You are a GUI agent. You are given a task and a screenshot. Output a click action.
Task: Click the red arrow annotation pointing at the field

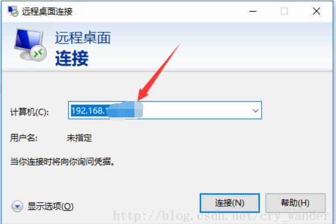pyautogui.click(x=158, y=72)
